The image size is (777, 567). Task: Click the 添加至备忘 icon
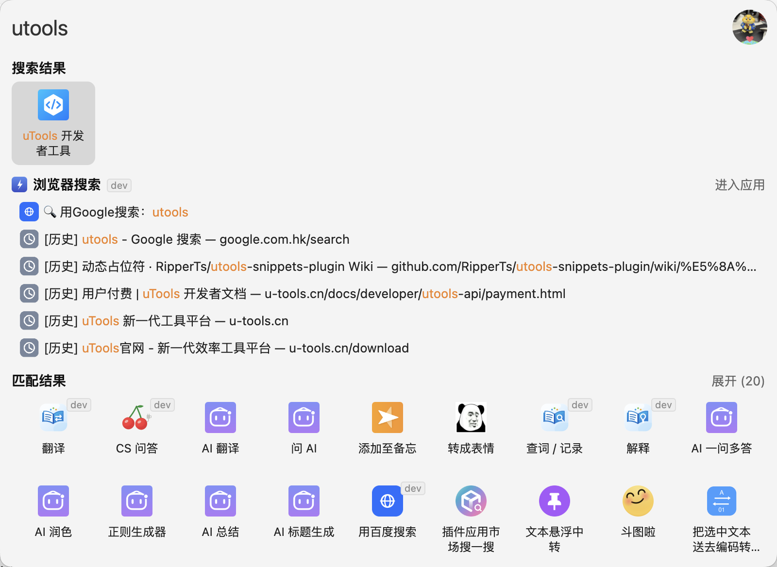[x=388, y=417]
